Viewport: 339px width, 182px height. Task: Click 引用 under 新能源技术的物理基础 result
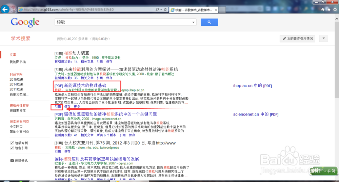[58, 107]
